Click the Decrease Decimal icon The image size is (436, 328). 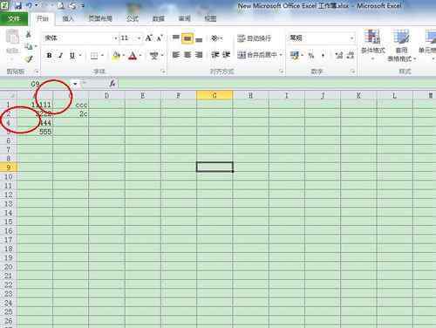pyautogui.click(x=351, y=55)
